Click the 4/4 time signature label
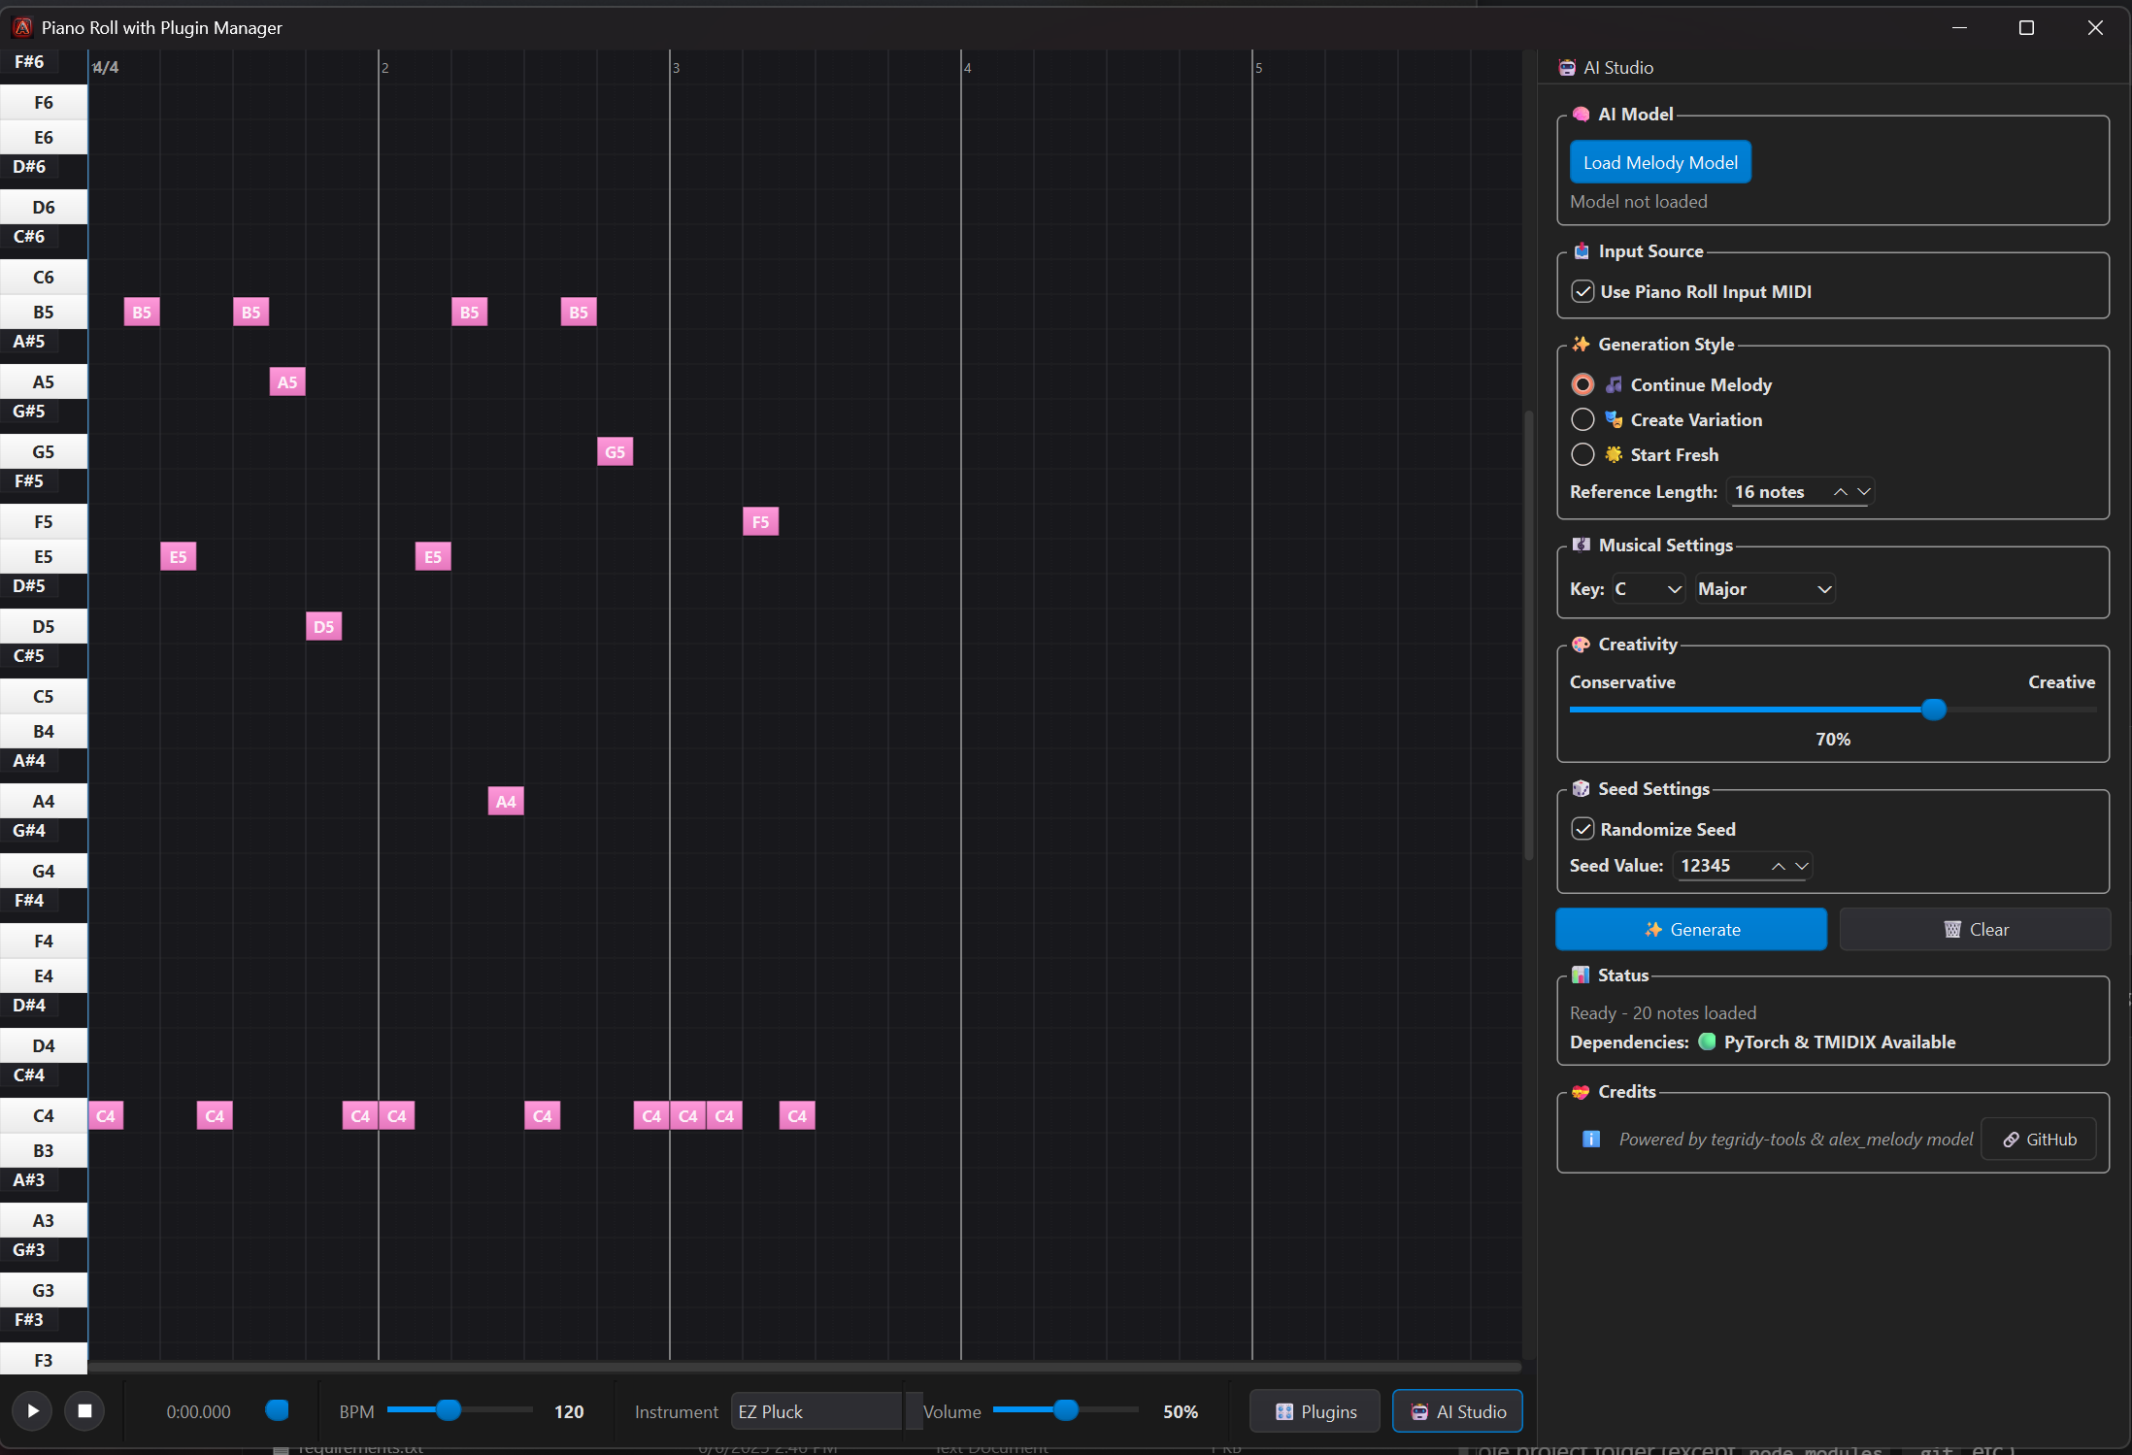Viewport: 2132px width, 1455px height. point(105,67)
